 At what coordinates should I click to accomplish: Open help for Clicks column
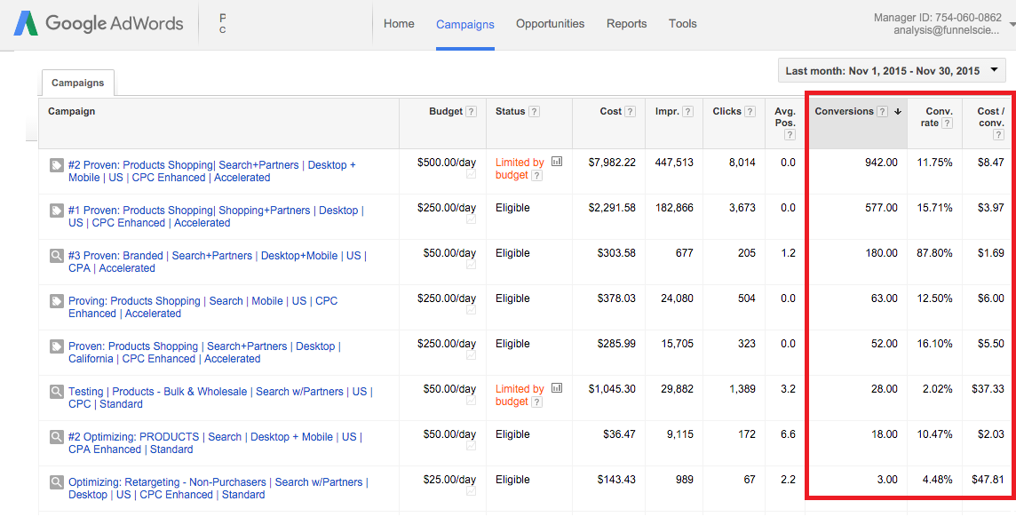[x=750, y=111]
